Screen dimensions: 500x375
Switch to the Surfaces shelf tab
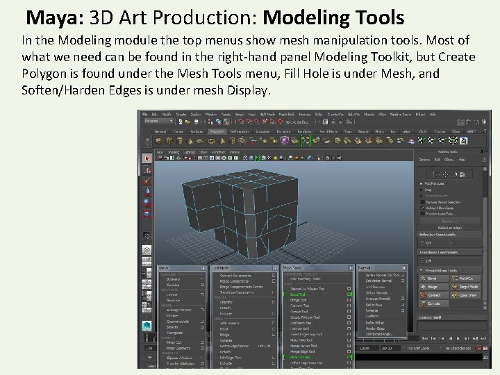click(197, 131)
